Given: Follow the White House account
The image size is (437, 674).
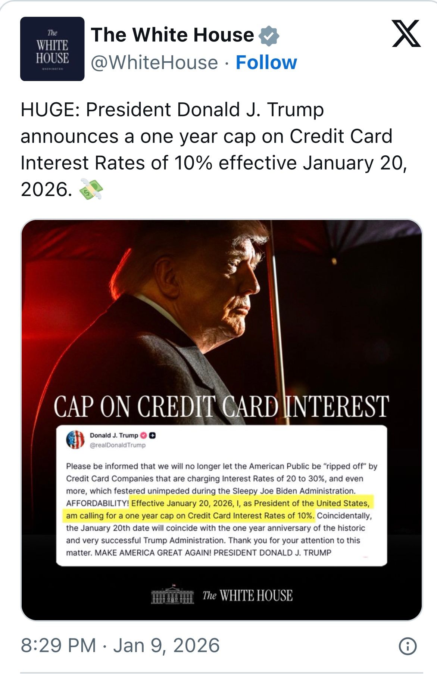Looking at the screenshot, I should 266,62.
